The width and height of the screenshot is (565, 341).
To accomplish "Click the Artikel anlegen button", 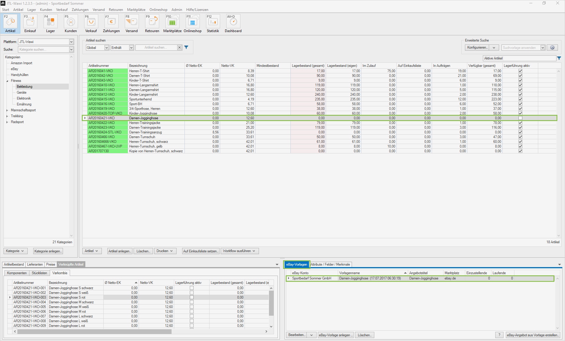I will coord(119,251).
